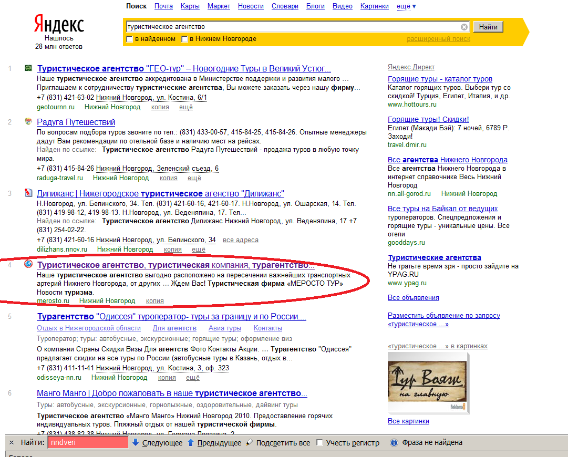Select the Поиск tab
The width and height of the screenshot is (568, 457).
(136, 6)
